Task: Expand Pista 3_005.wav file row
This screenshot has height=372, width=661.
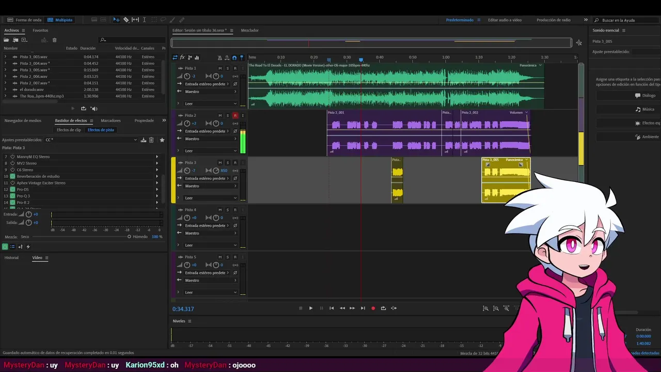Action: (6, 70)
